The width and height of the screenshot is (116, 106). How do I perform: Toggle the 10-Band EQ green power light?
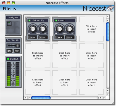[x=29, y=20]
